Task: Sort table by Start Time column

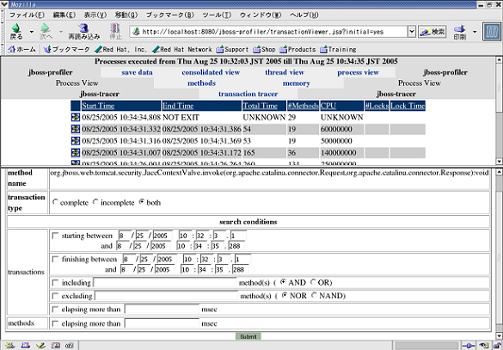Action: [x=98, y=106]
